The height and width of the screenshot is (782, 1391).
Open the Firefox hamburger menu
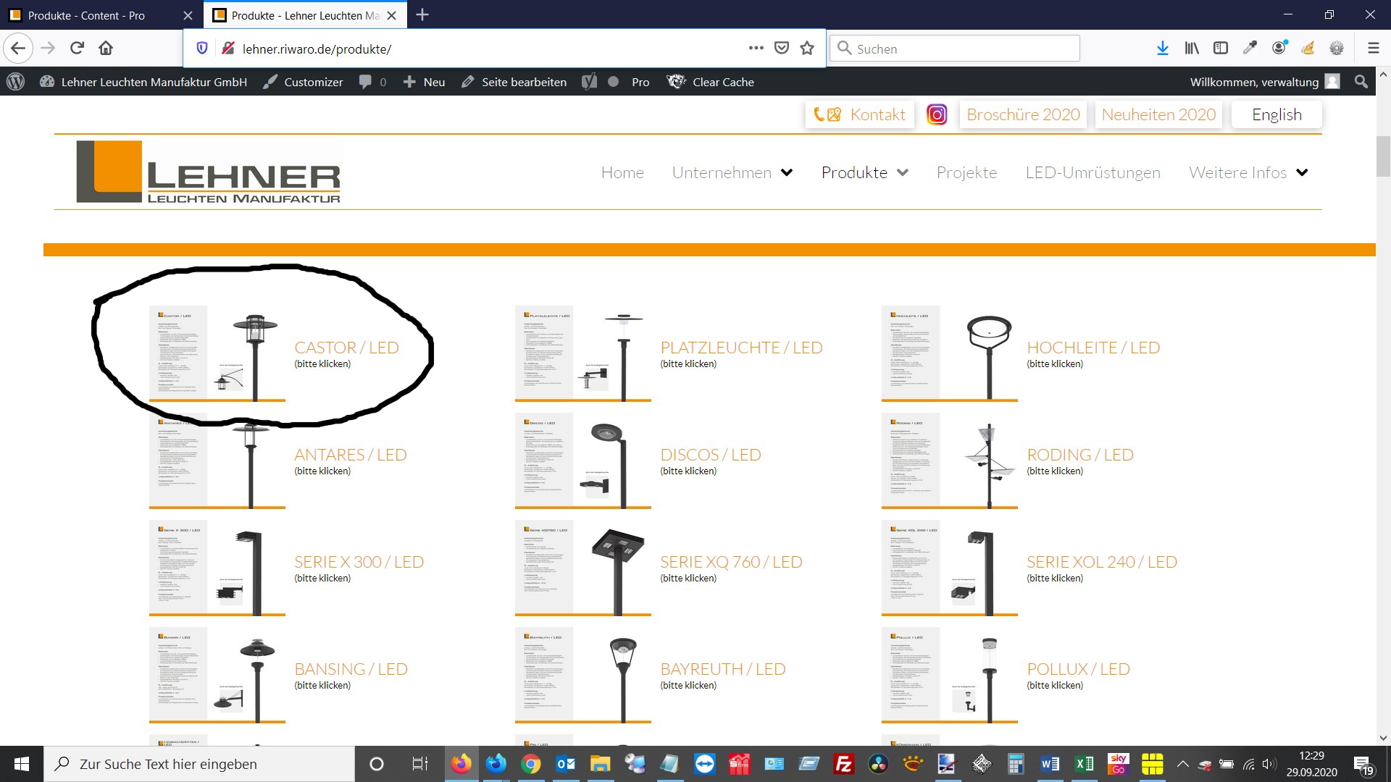(1373, 49)
